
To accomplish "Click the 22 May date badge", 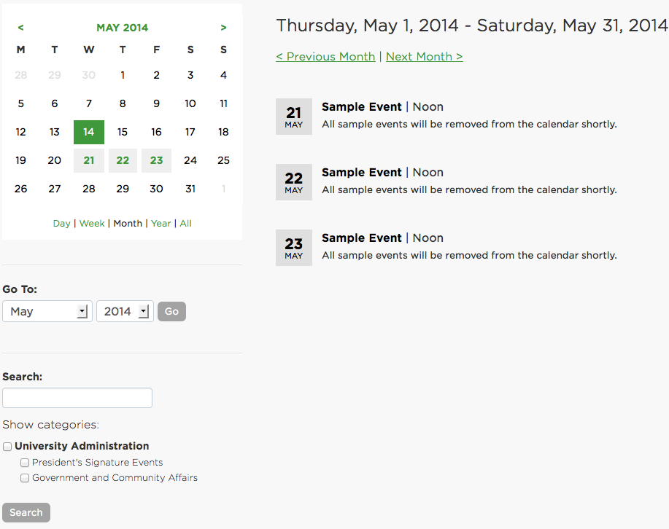I will click(x=294, y=182).
